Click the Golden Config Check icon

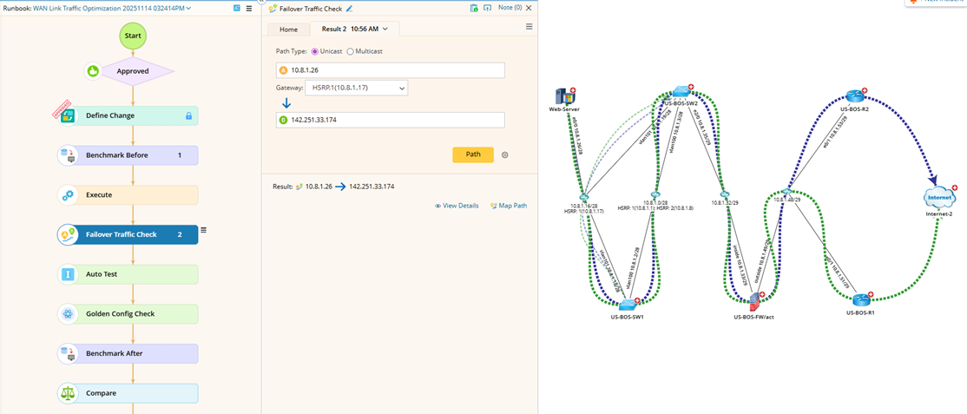tap(67, 313)
